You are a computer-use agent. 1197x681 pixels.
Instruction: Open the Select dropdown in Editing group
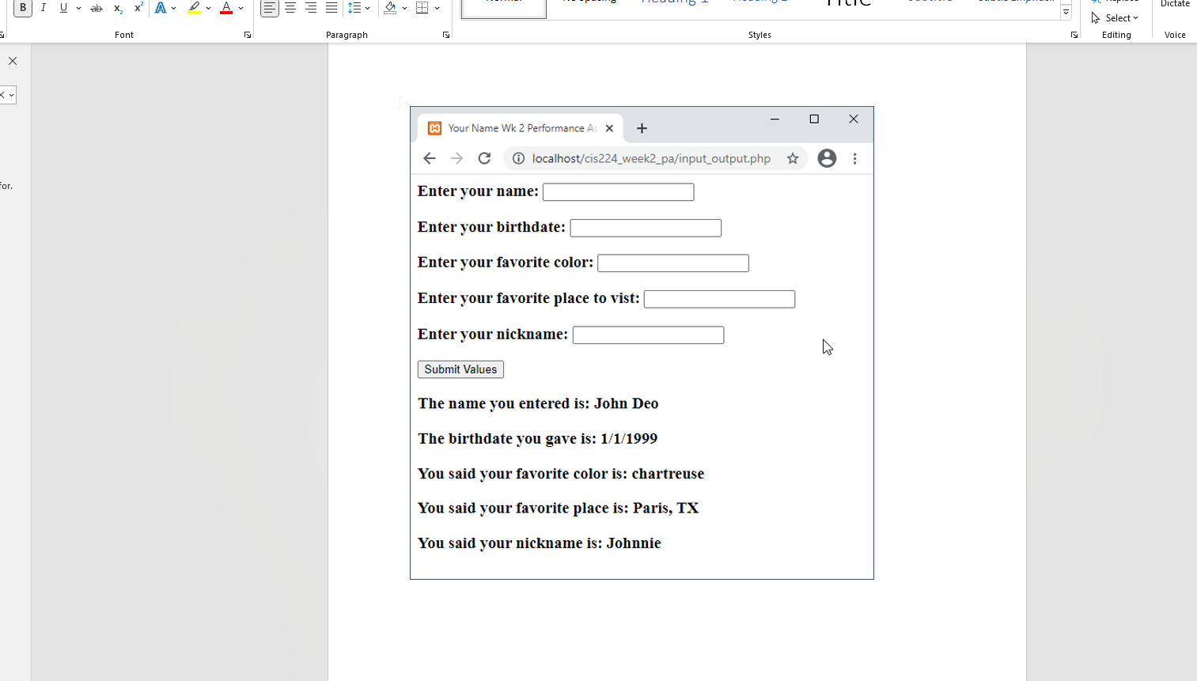[x=1115, y=18]
